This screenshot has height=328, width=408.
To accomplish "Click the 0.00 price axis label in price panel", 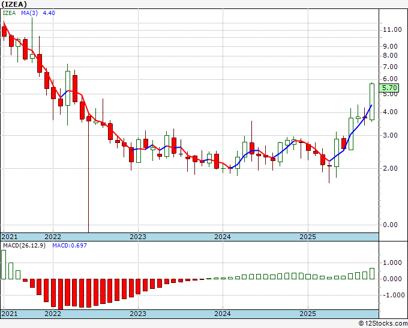I will [x=391, y=225].
